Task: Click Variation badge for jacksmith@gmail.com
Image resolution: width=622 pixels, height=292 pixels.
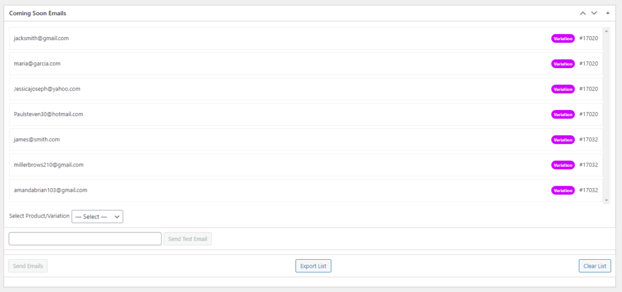Action: coord(562,38)
